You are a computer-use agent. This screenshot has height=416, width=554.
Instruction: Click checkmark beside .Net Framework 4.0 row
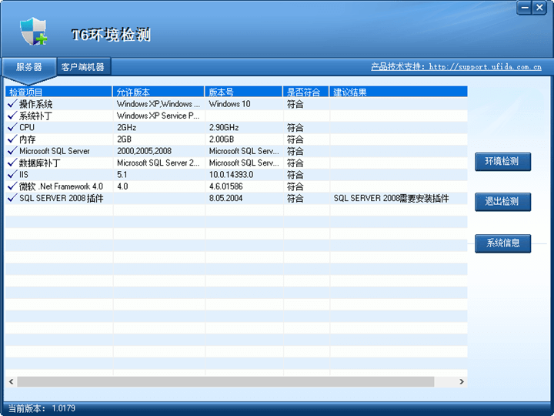(x=12, y=186)
